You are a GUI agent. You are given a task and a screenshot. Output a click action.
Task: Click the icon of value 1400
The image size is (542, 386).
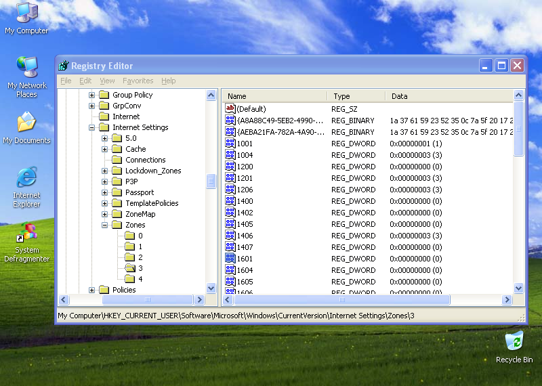pyautogui.click(x=230, y=200)
